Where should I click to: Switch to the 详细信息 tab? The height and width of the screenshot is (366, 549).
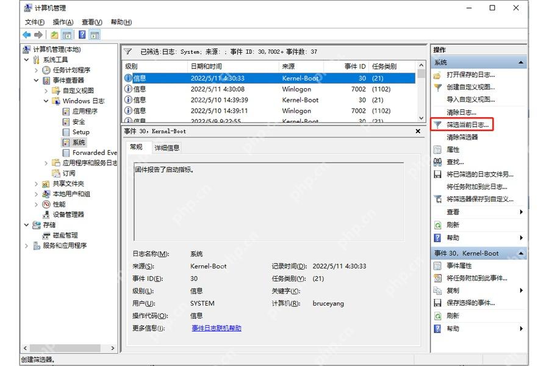[167, 148]
